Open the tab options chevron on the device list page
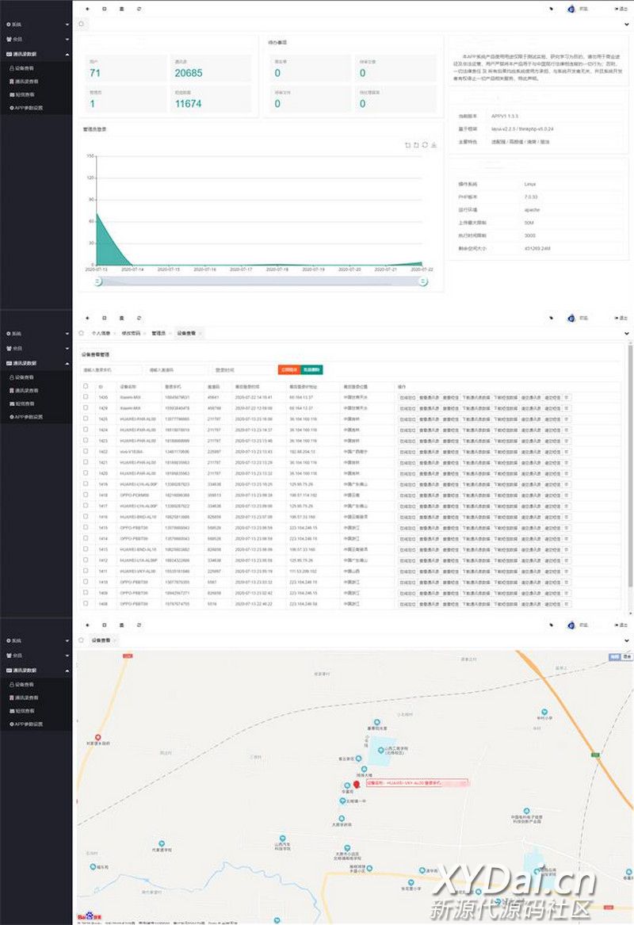Image resolution: width=634 pixels, height=925 pixels. 626,334
